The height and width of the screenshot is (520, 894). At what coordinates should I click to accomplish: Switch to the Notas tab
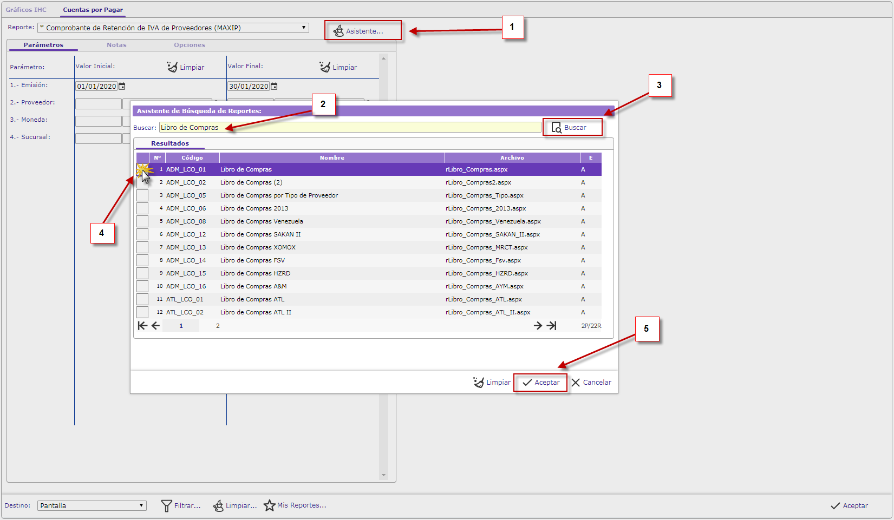click(x=116, y=45)
